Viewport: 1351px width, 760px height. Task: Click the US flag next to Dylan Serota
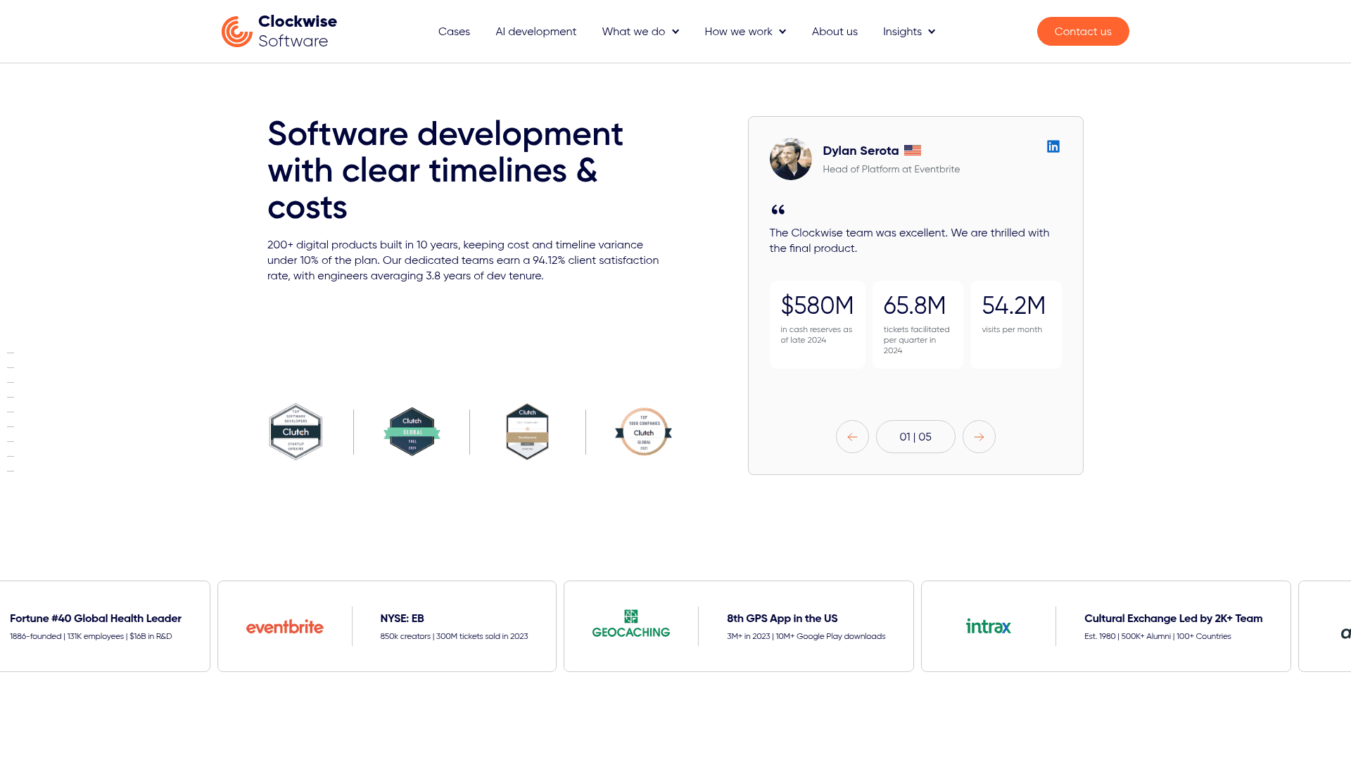coord(912,150)
